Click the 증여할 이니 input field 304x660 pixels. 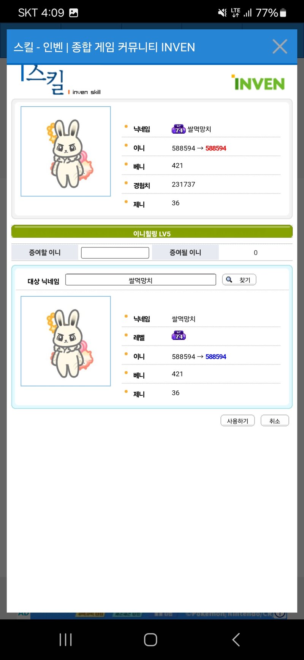115,253
